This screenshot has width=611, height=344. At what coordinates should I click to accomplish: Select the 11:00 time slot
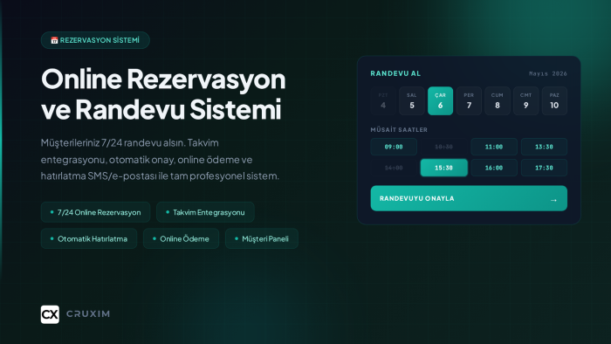pyautogui.click(x=494, y=147)
